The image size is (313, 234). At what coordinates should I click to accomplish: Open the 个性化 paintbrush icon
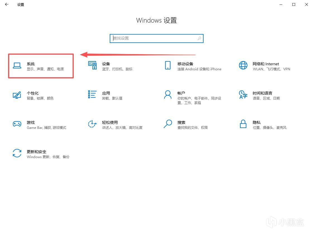click(x=17, y=95)
